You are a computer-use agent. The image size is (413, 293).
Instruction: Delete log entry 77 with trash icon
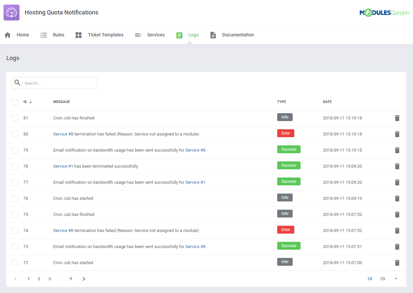tap(397, 182)
